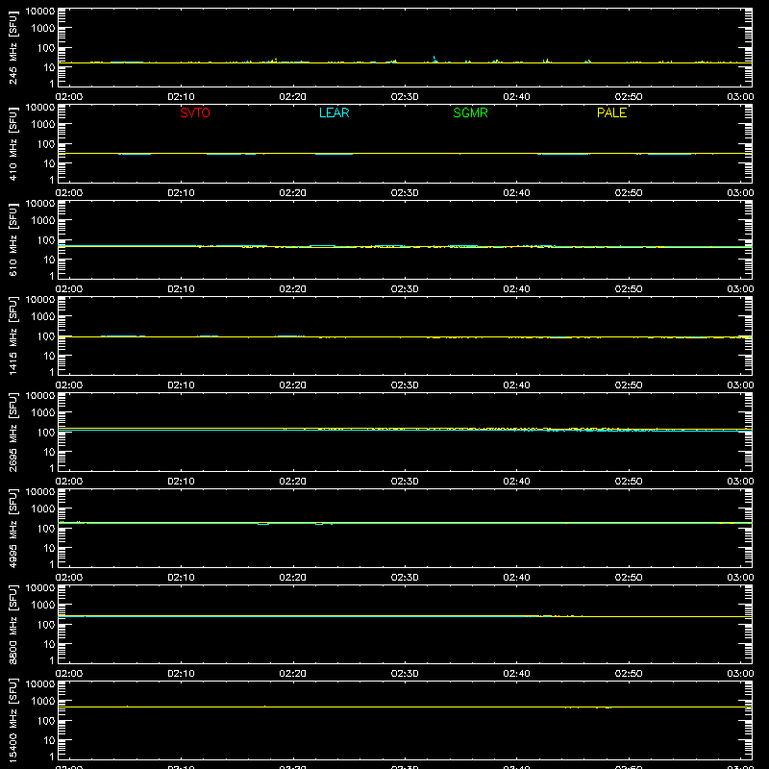Click 02:10 time label under 610 MHz plot
769x769 pixels.
coord(181,289)
